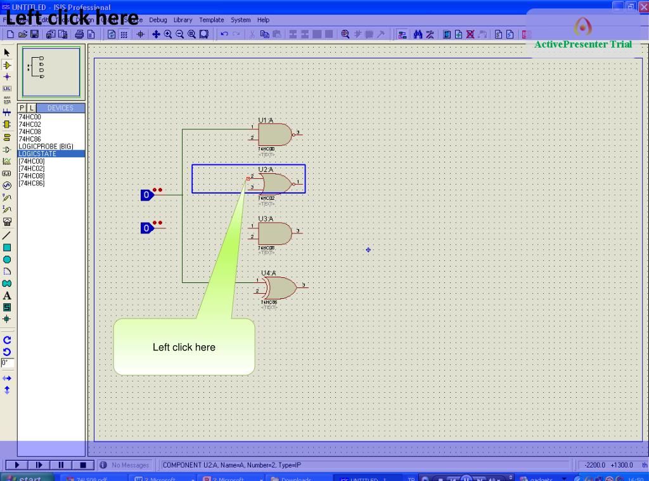This screenshot has width=649, height=481.
Task: Click the New sheet icon with plus
Action: [458, 34]
